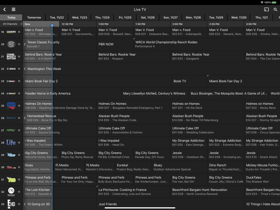
Task: Select the 2:00 PM time slot header
Action: point(188,24)
